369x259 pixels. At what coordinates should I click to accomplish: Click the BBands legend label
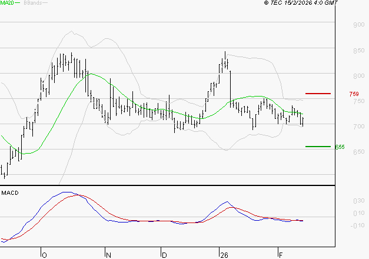pos(33,4)
